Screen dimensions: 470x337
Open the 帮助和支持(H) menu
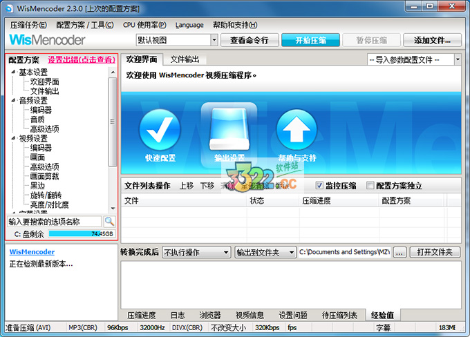pyautogui.click(x=235, y=25)
